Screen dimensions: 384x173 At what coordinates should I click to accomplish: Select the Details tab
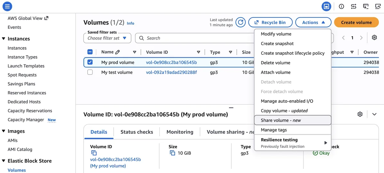coord(99,132)
